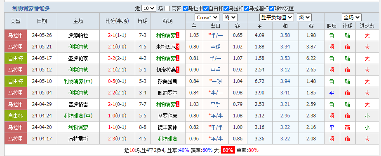This screenshot has height=156, width=381.
Task: Open the 终 dropdown next to Crow*
Action: [x=230, y=17]
